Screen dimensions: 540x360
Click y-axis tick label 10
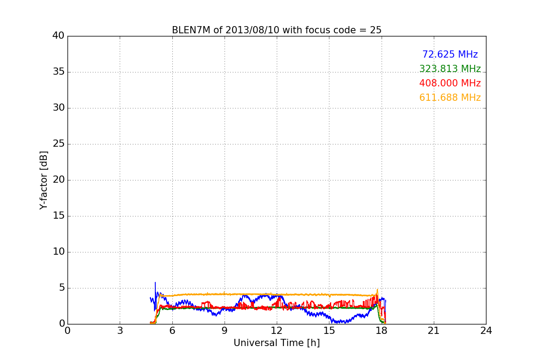pos(58,252)
